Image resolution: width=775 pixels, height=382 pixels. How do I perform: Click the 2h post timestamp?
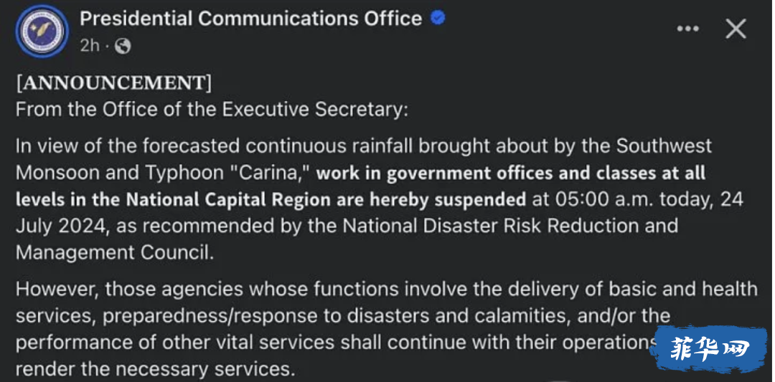[90, 46]
